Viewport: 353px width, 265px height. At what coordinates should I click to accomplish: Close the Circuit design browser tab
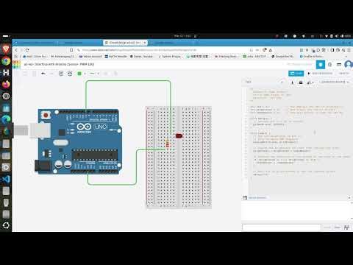click(145, 43)
